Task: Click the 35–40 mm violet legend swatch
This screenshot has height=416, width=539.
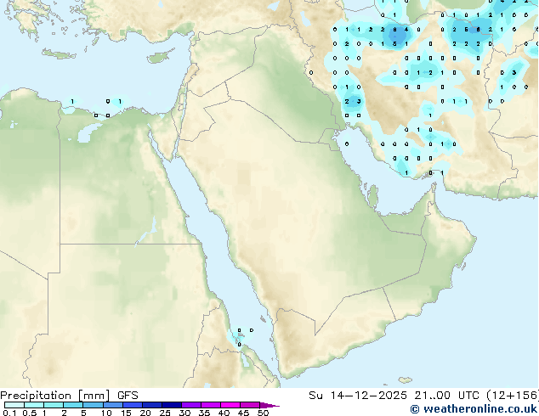Action: [x=211, y=405]
